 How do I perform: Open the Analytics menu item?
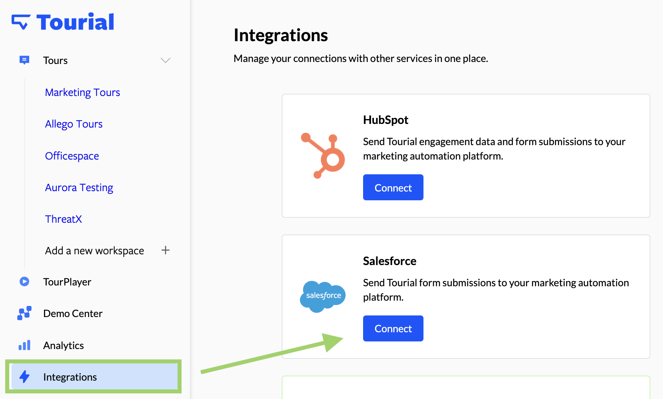64,345
